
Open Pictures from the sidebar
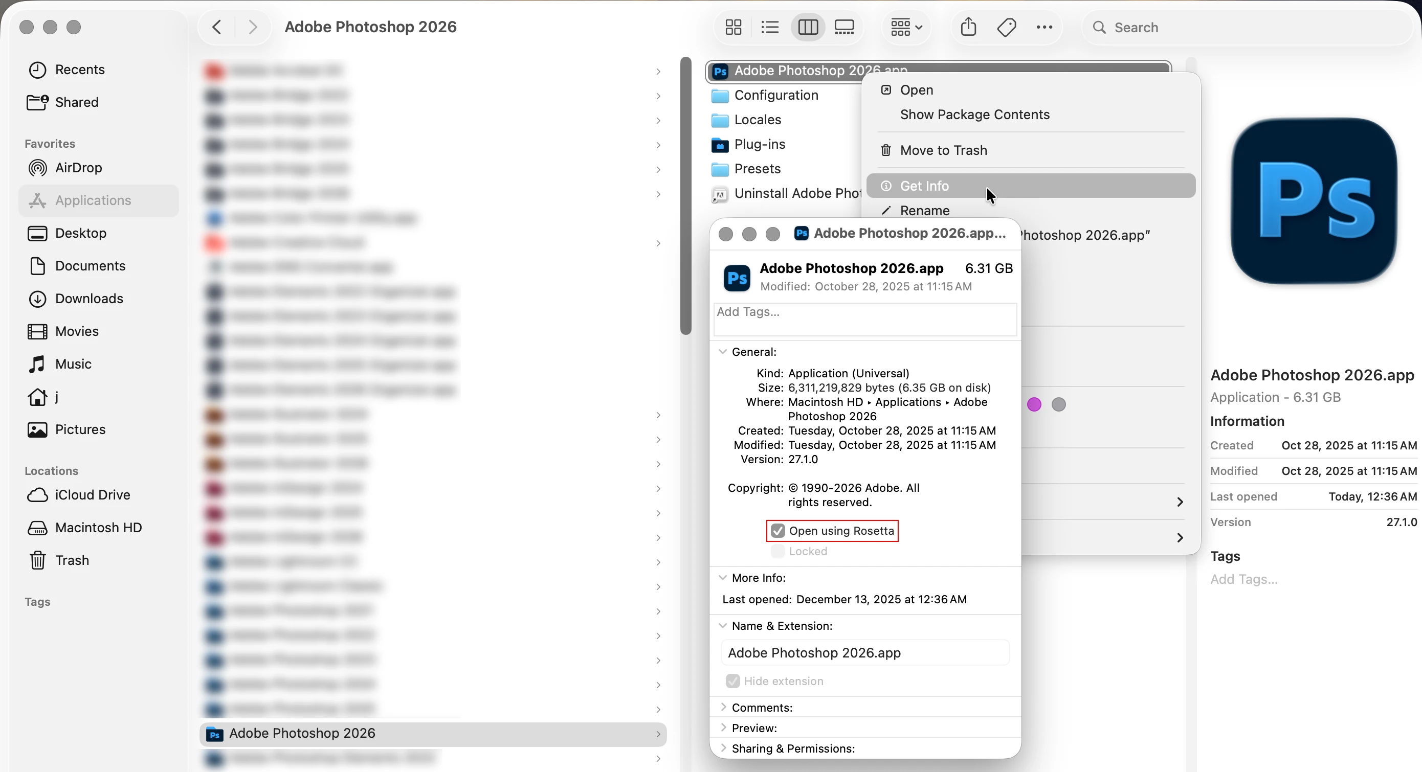pyautogui.click(x=98, y=429)
